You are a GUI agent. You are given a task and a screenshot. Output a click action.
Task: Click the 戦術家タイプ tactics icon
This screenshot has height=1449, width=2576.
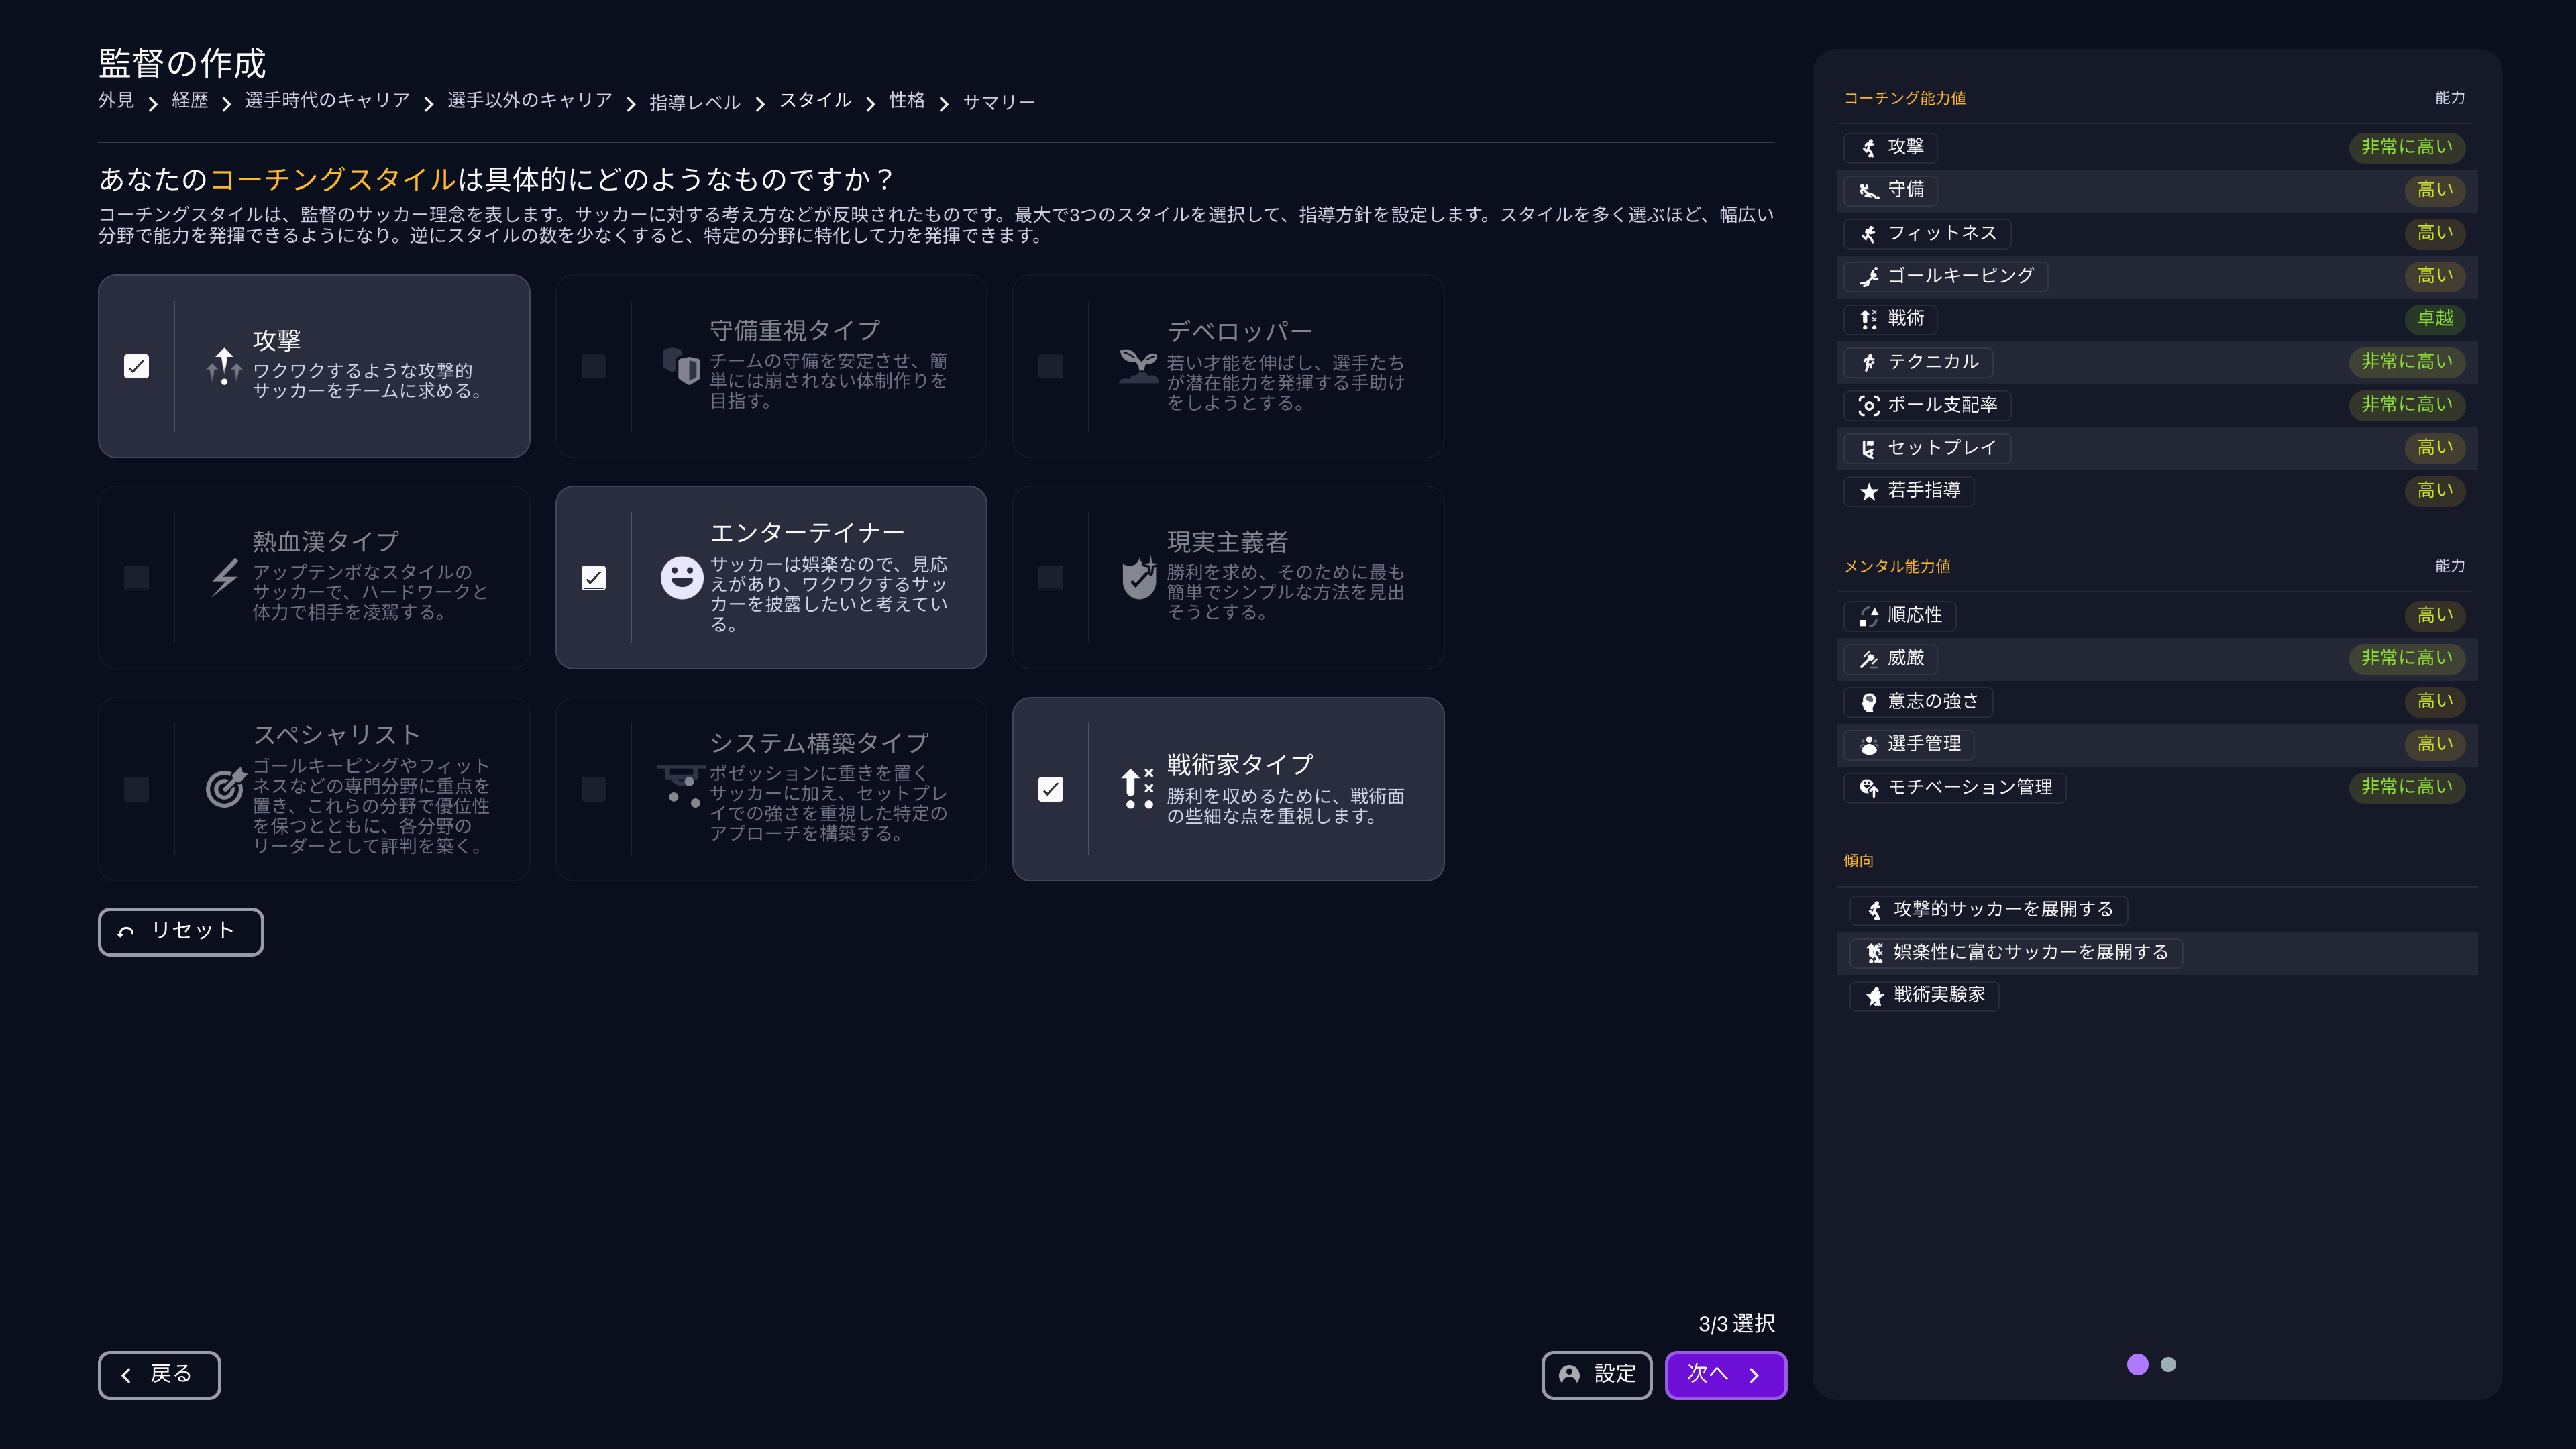[x=1138, y=788]
